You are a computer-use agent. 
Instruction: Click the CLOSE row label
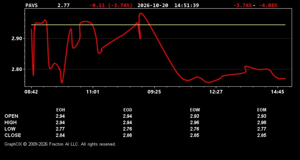(13, 135)
